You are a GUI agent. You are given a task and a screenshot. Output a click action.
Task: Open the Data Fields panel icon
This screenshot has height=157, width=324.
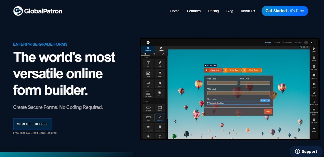coord(314,121)
